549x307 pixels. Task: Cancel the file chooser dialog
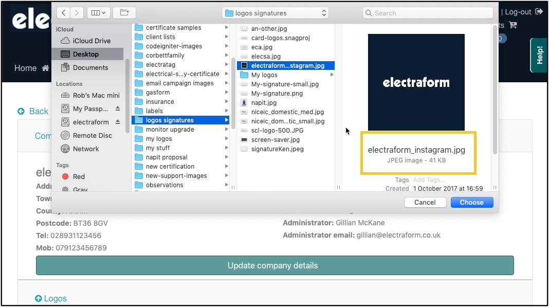tap(425, 202)
